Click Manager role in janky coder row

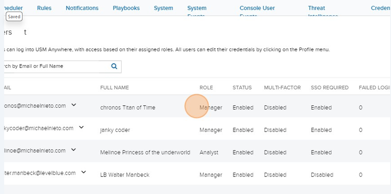point(211,130)
